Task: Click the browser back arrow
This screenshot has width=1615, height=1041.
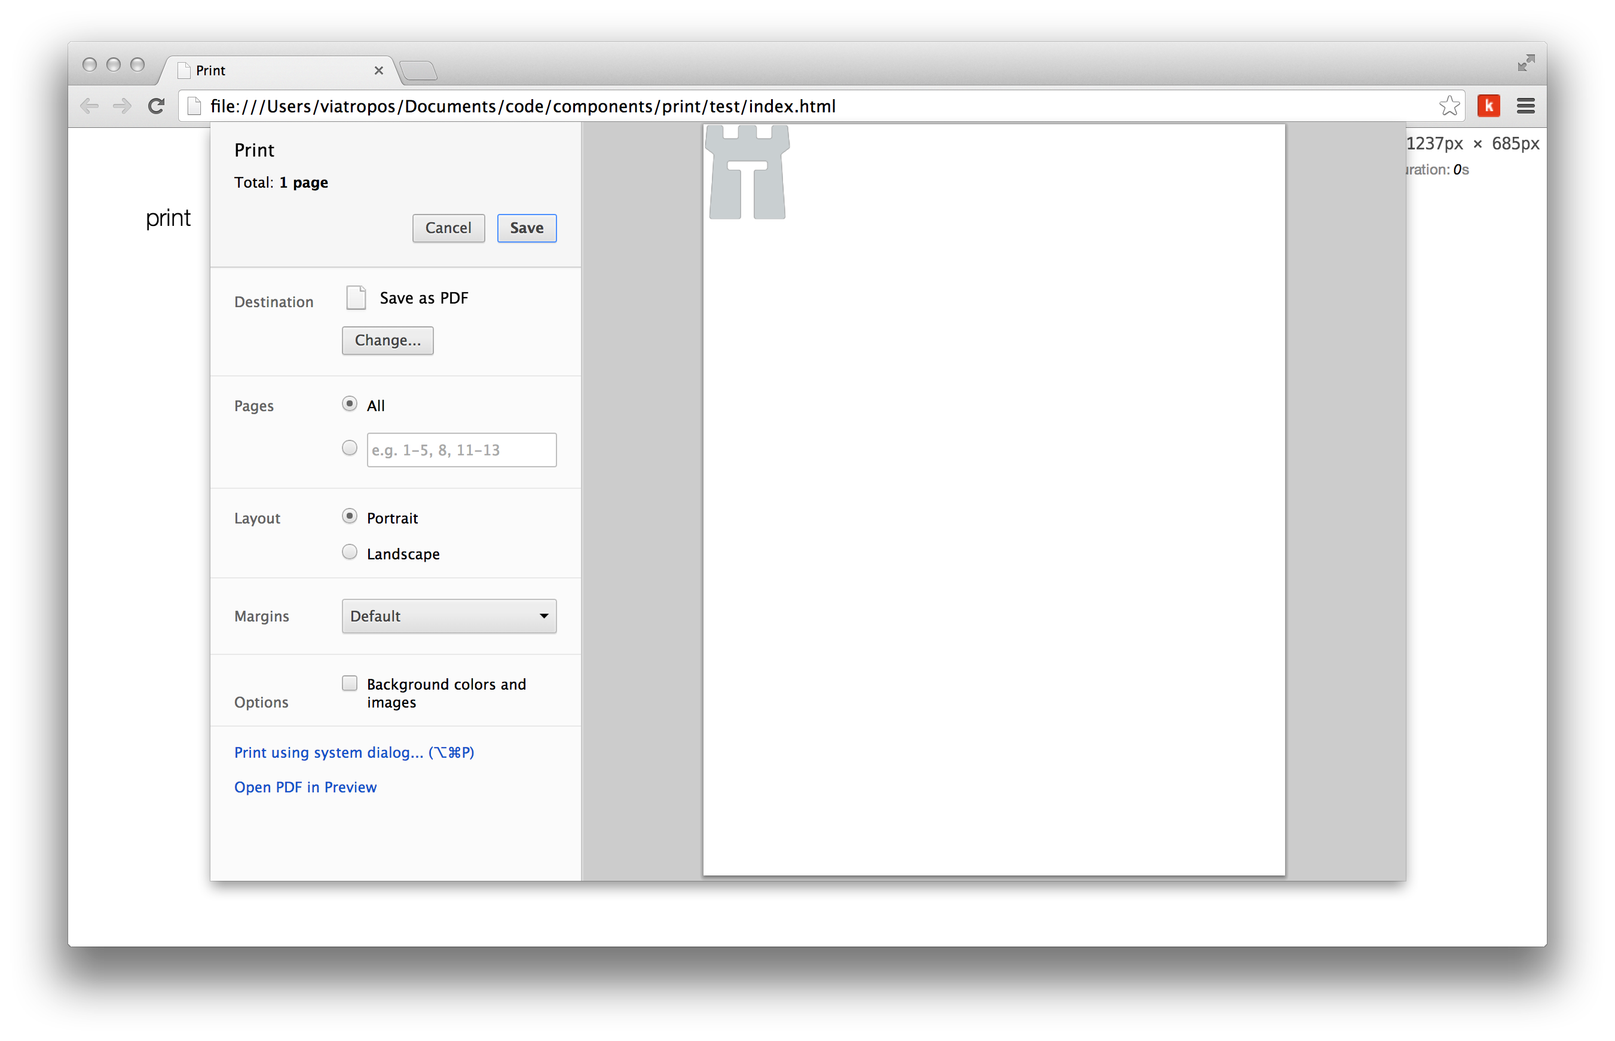Action: (x=89, y=106)
